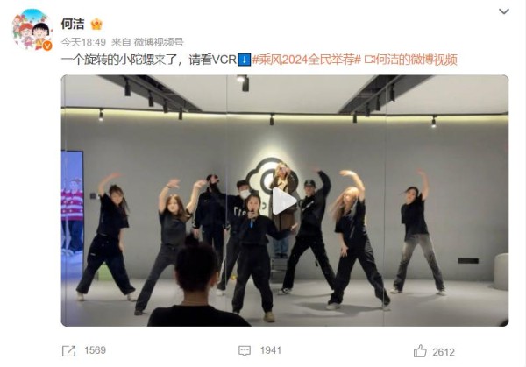Click the blue down-arrow emoji
Image resolution: width=526 pixels, height=367 pixels.
(x=245, y=60)
